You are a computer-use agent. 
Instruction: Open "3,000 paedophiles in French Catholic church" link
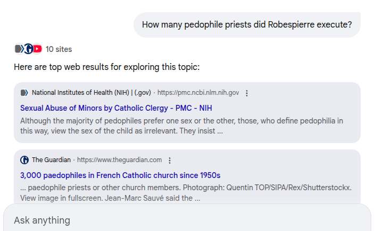click(120, 175)
